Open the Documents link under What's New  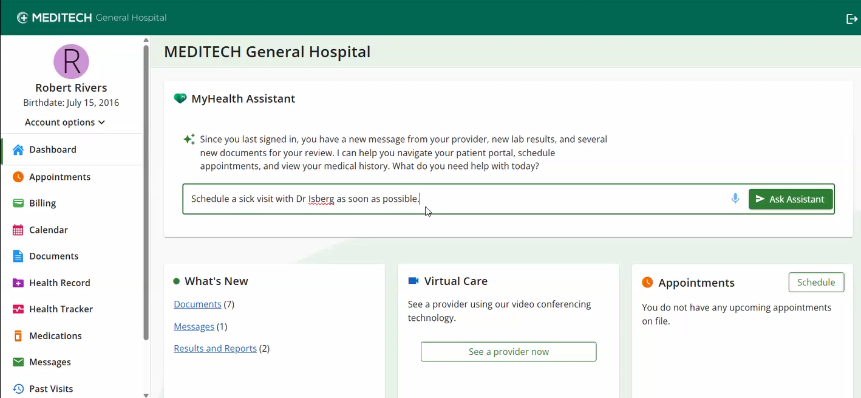coord(197,304)
